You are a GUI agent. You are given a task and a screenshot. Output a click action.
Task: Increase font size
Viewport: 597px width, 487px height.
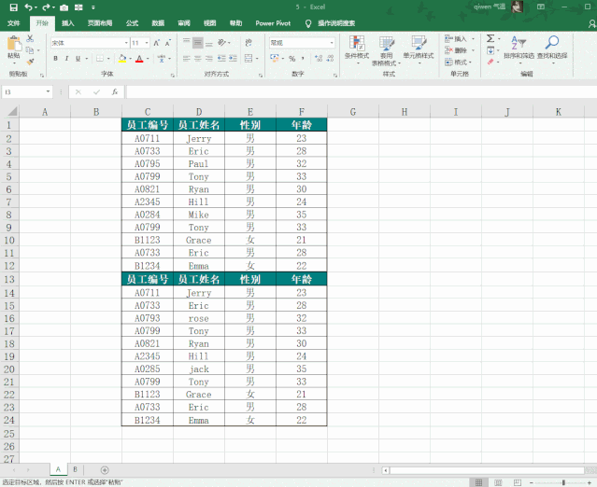[156, 43]
